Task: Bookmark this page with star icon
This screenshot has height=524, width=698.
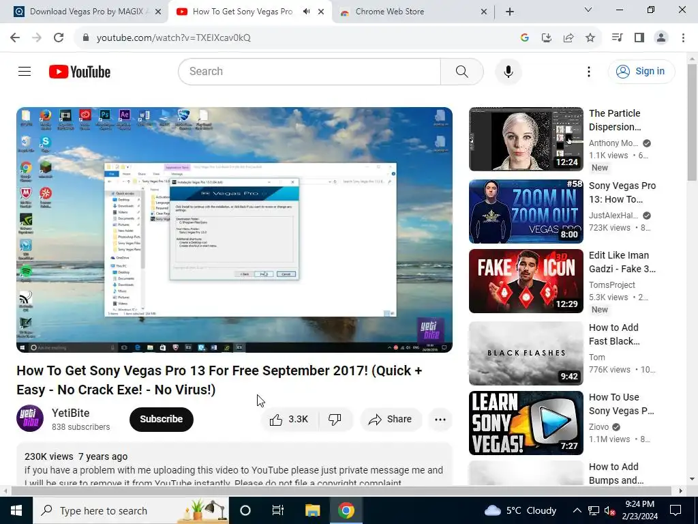Action: point(590,38)
